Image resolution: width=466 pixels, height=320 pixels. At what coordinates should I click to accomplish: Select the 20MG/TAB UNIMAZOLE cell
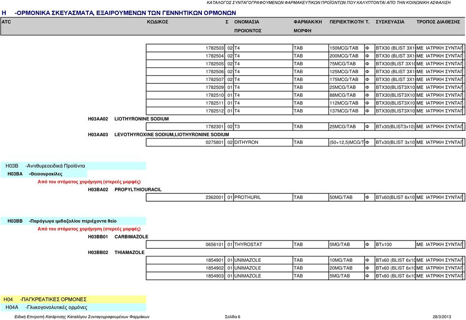[x=347, y=268]
